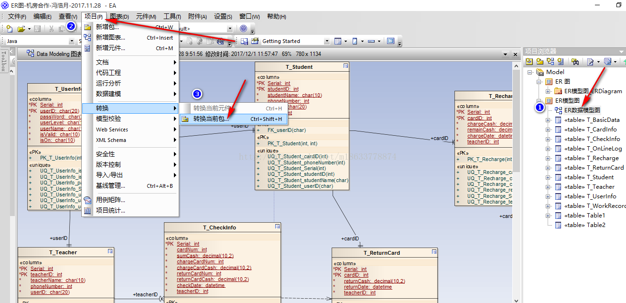Click the New Element icon in project browser
The height and width of the screenshot is (303, 626).
coord(561,62)
